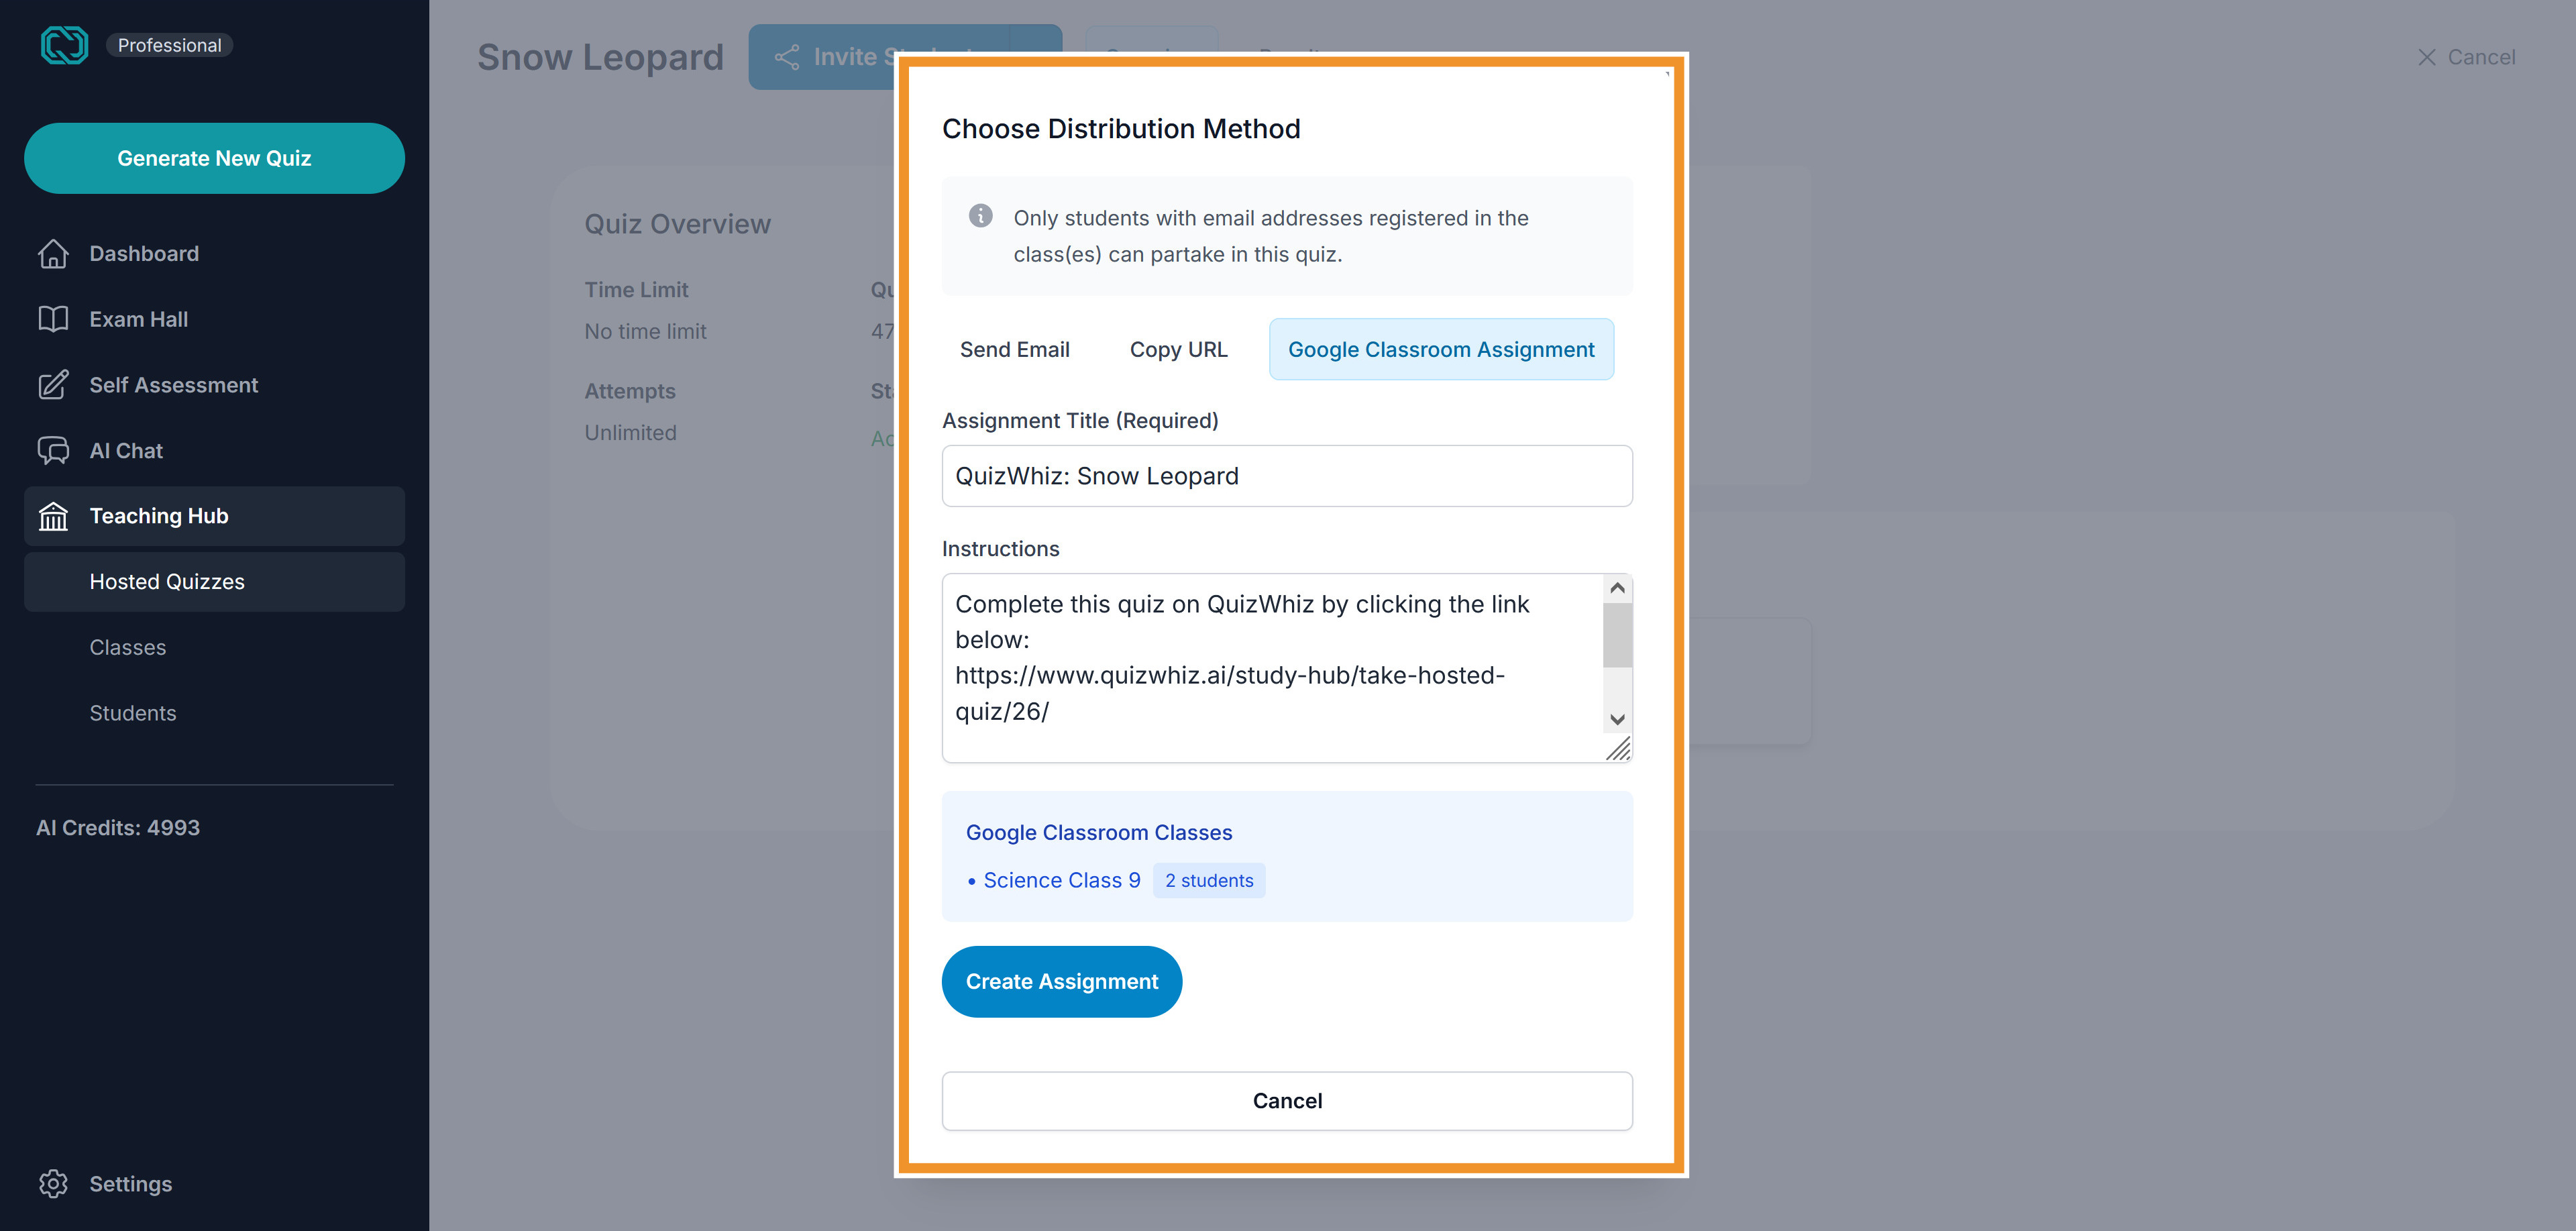The height and width of the screenshot is (1231, 2576).
Task: Click the Instructions scrollbar up arrow
Action: click(x=1617, y=589)
